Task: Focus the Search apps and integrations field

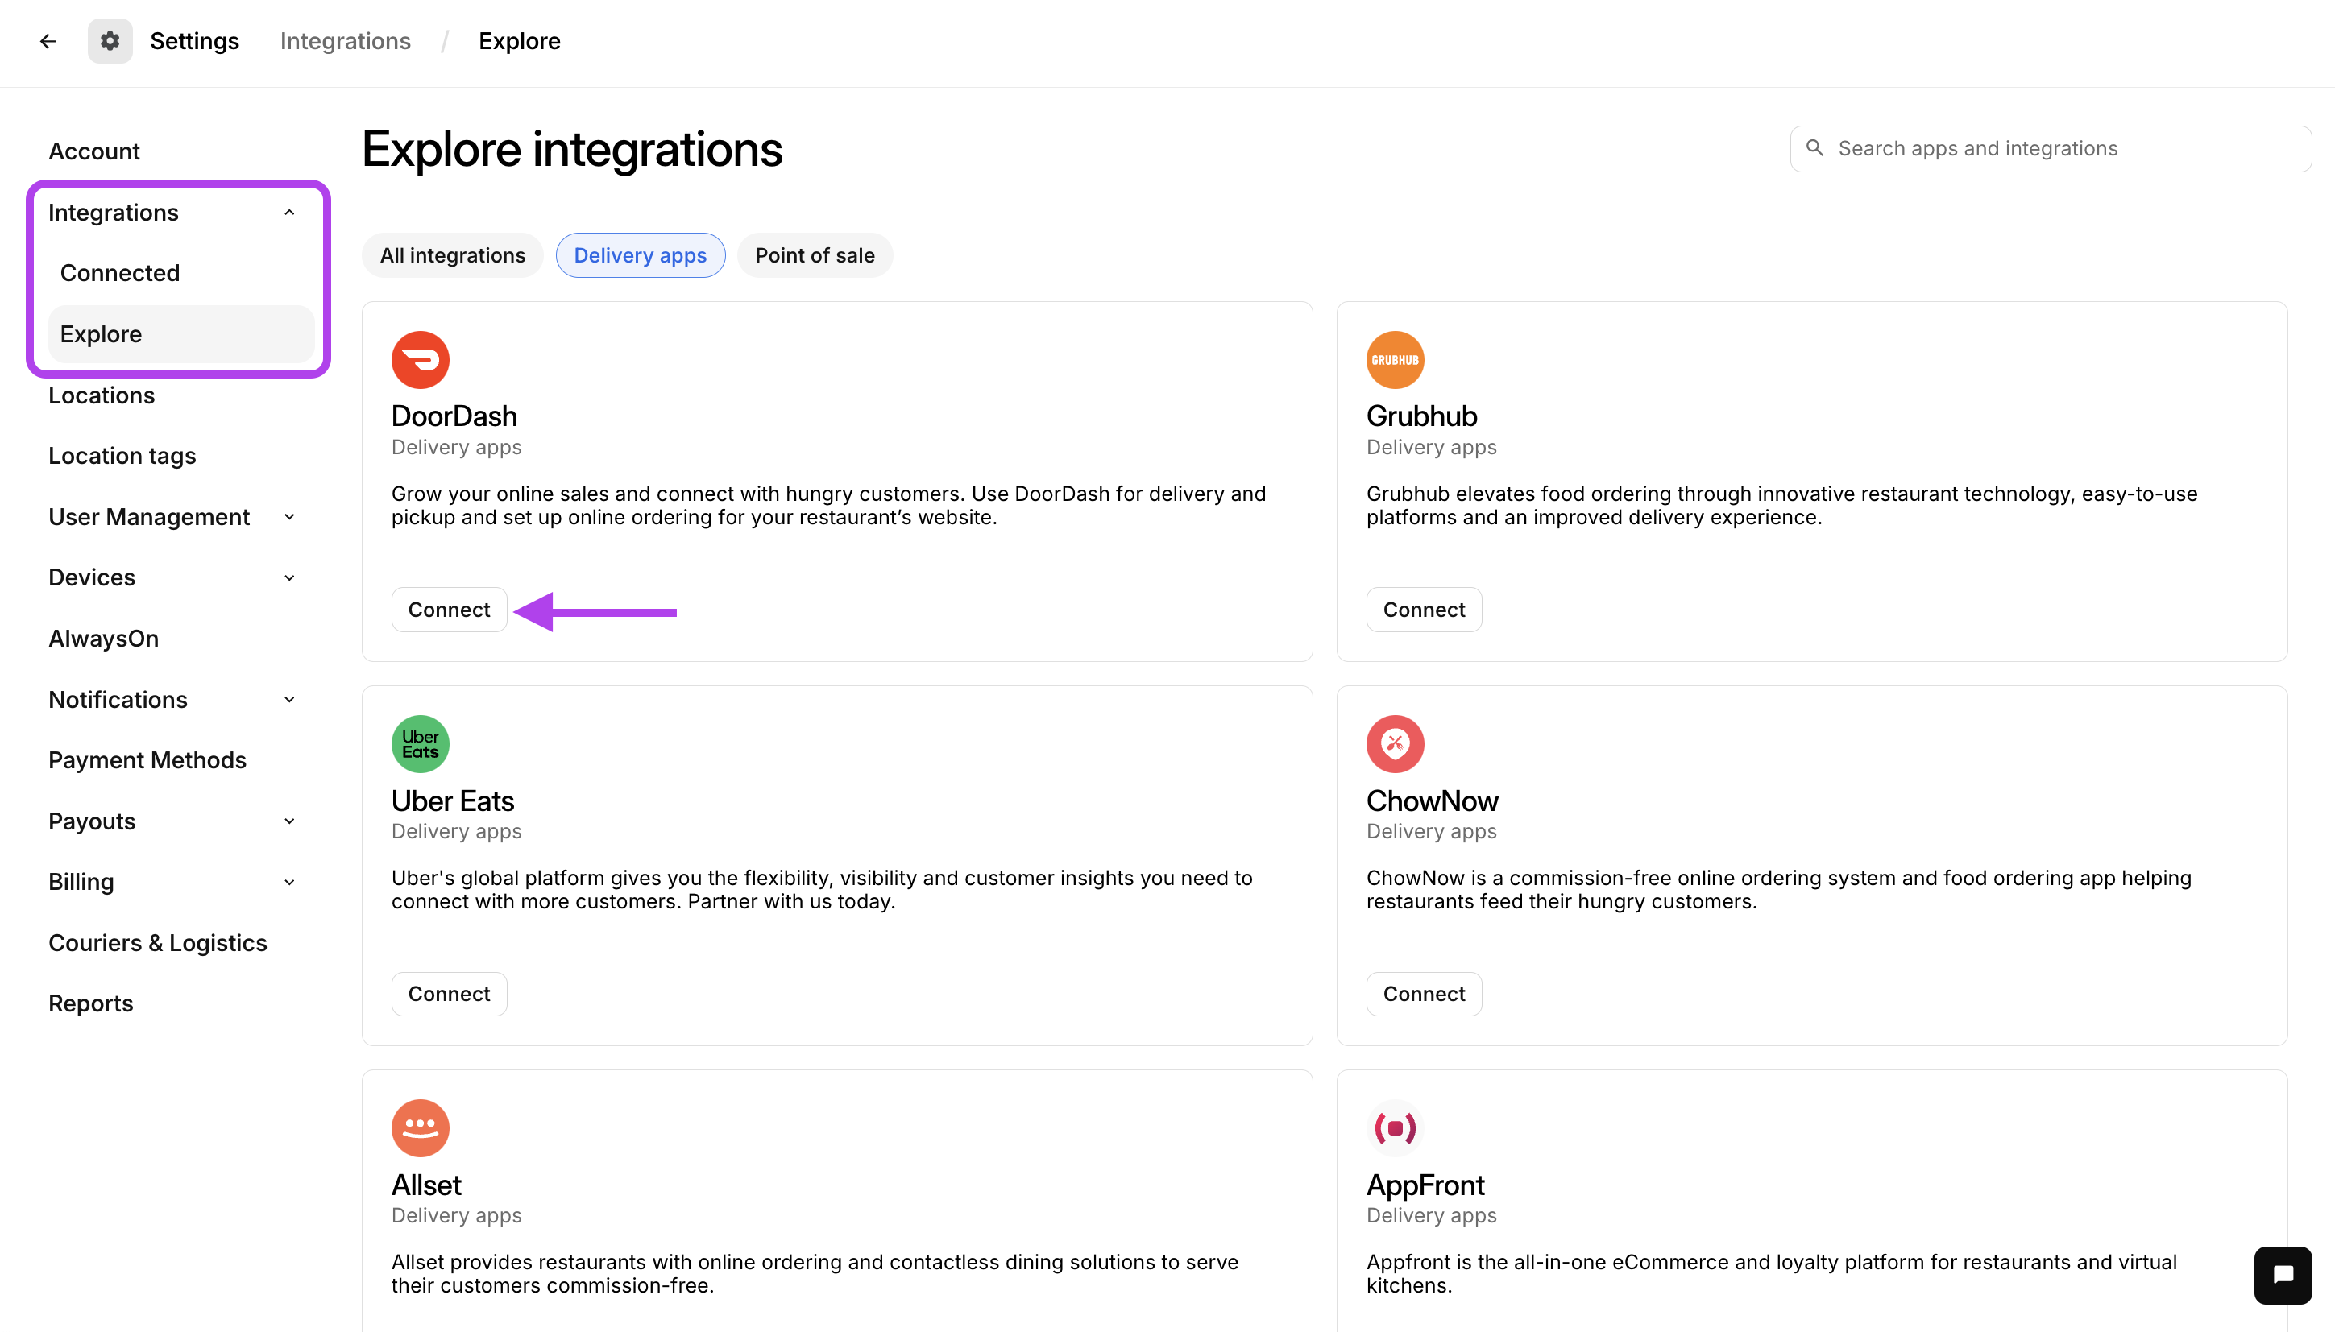Action: pos(2051,148)
